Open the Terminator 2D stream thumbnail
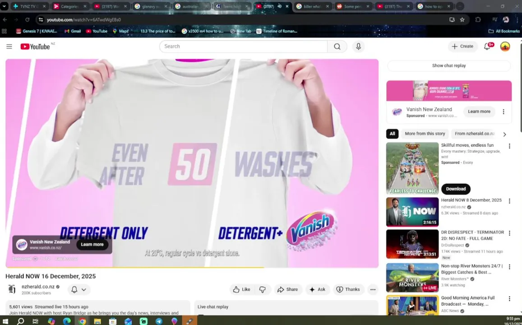Image resolution: width=522 pixels, height=325 pixels. (x=412, y=244)
